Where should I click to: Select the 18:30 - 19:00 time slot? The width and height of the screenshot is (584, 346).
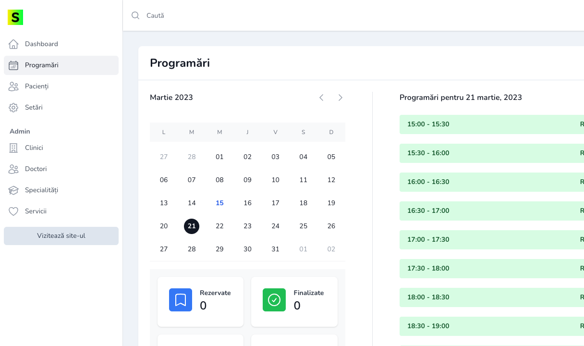492,326
